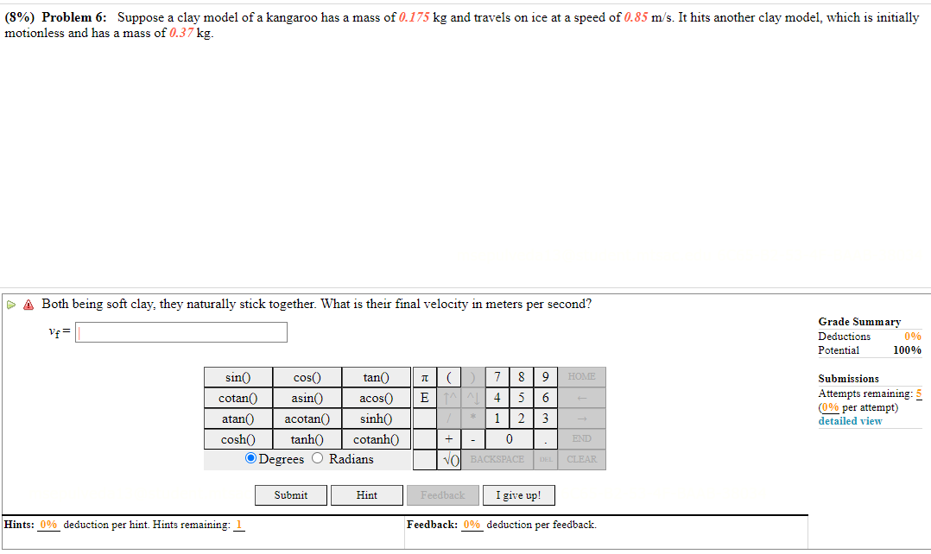Screen dimensions: 931x554
Task: Click the END key on the keypad
Action: click(x=580, y=438)
